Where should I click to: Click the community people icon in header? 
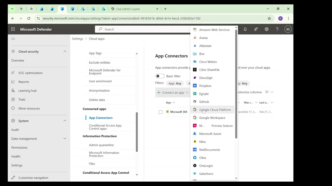[x=256, y=29]
